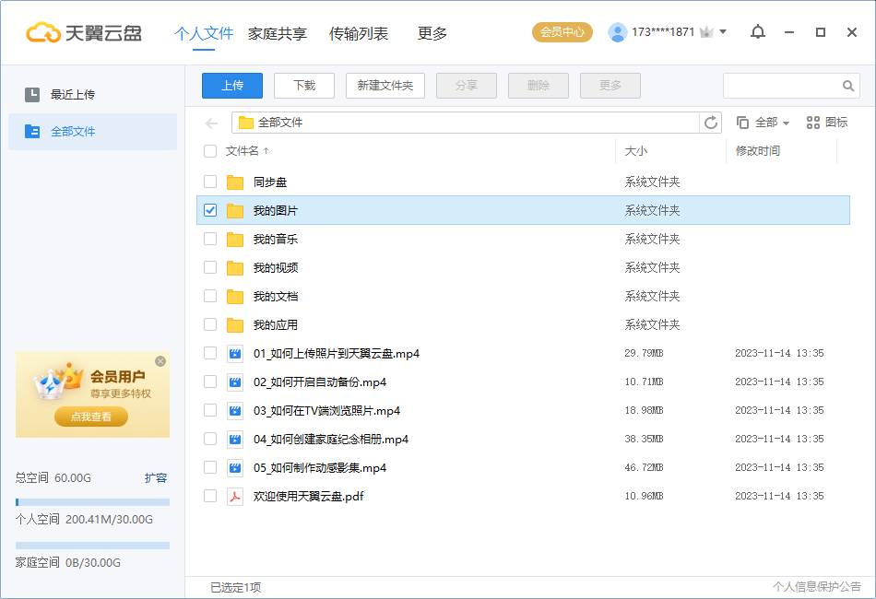Click the back navigation arrow

210,122
